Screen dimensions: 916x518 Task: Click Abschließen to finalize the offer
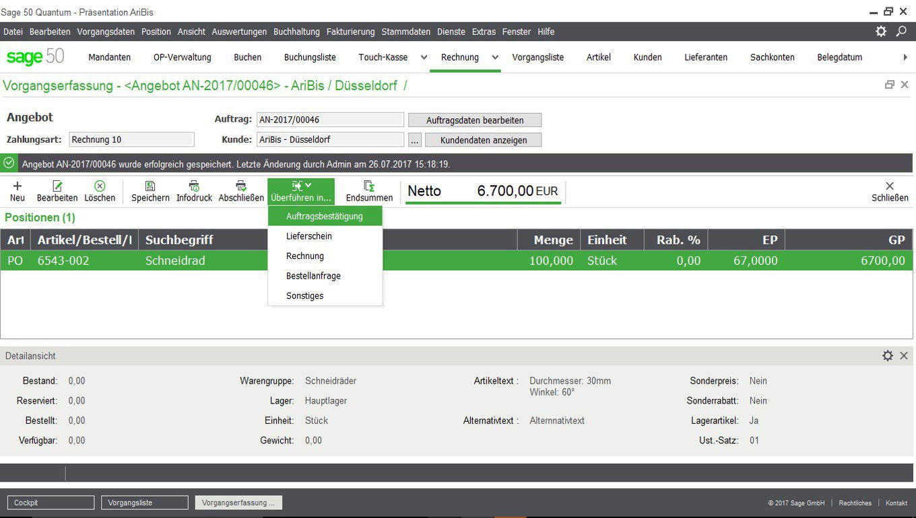(241, 191)
